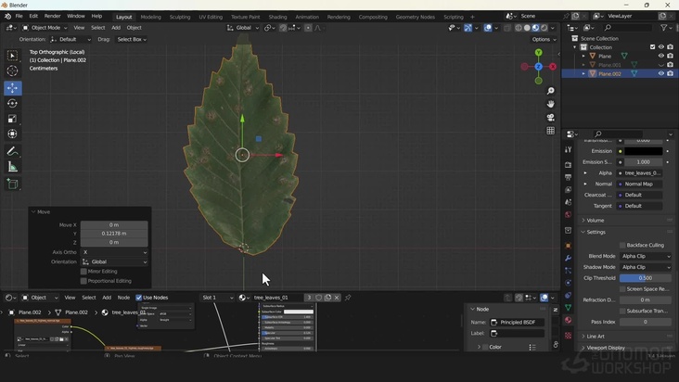This screenshot has height=382, width=679.
Task: Pick the Measure tool
Action: click(12, 167)
